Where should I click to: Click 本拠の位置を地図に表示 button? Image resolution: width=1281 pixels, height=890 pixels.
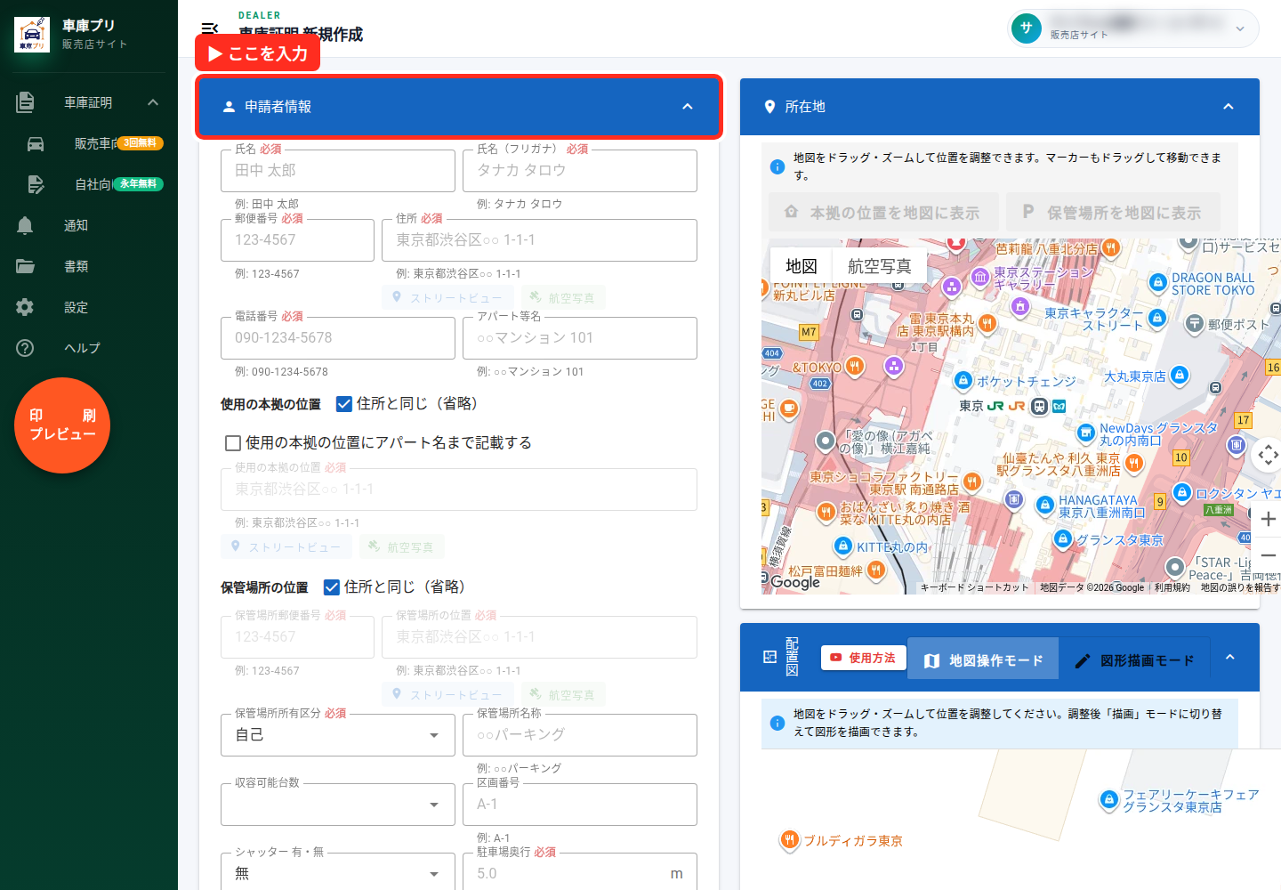[x=883, y=213]
